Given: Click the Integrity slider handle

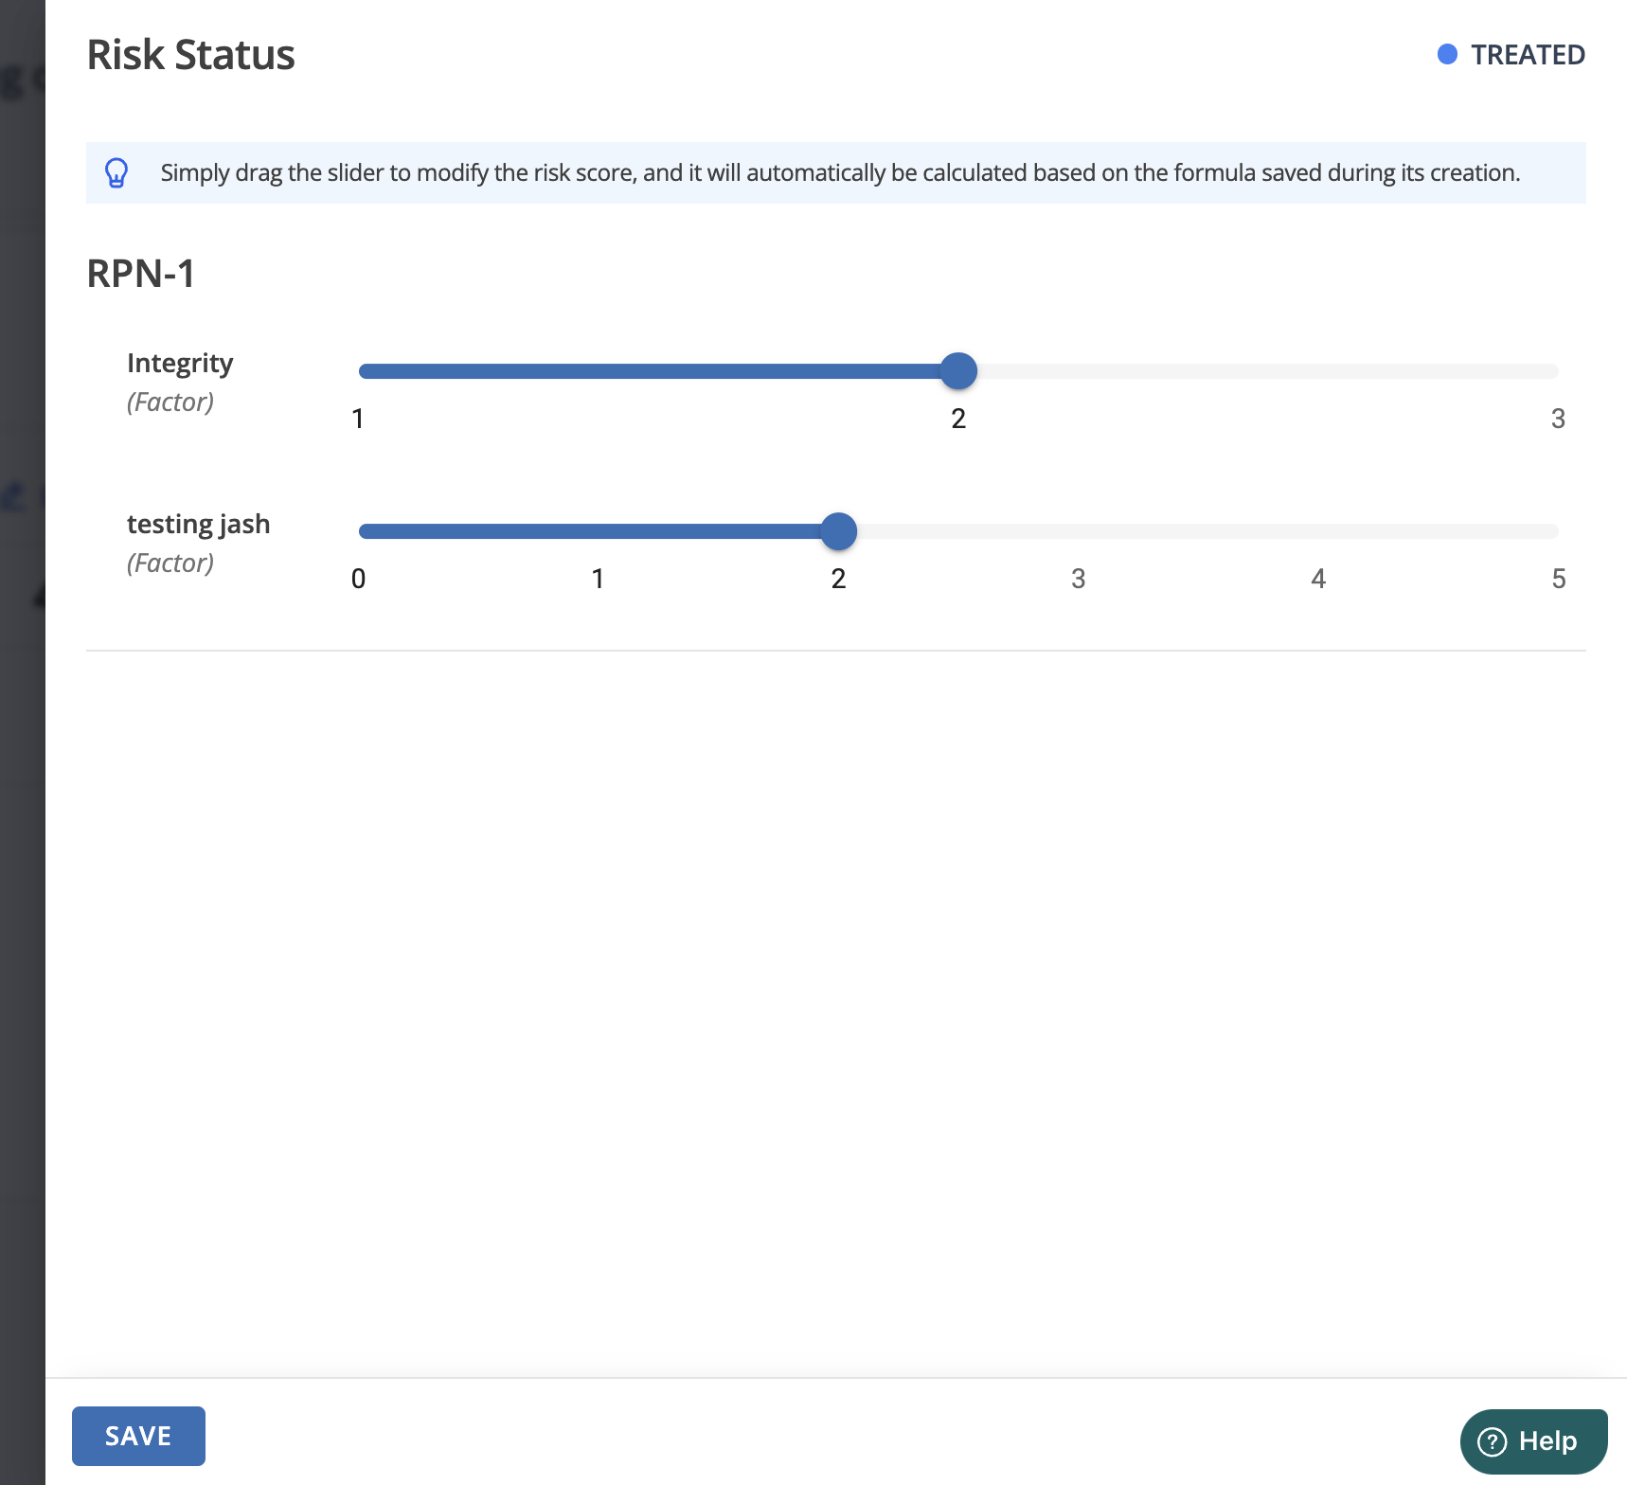Looking at the screenshot, I should [x=958, y=371].
